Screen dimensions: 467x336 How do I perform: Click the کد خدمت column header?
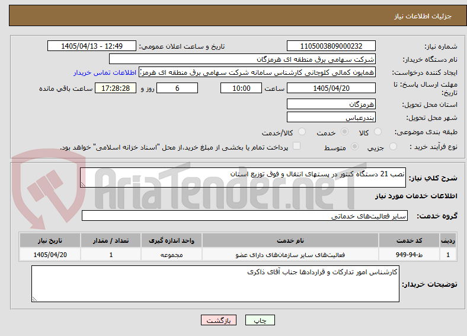pos(410,240)
